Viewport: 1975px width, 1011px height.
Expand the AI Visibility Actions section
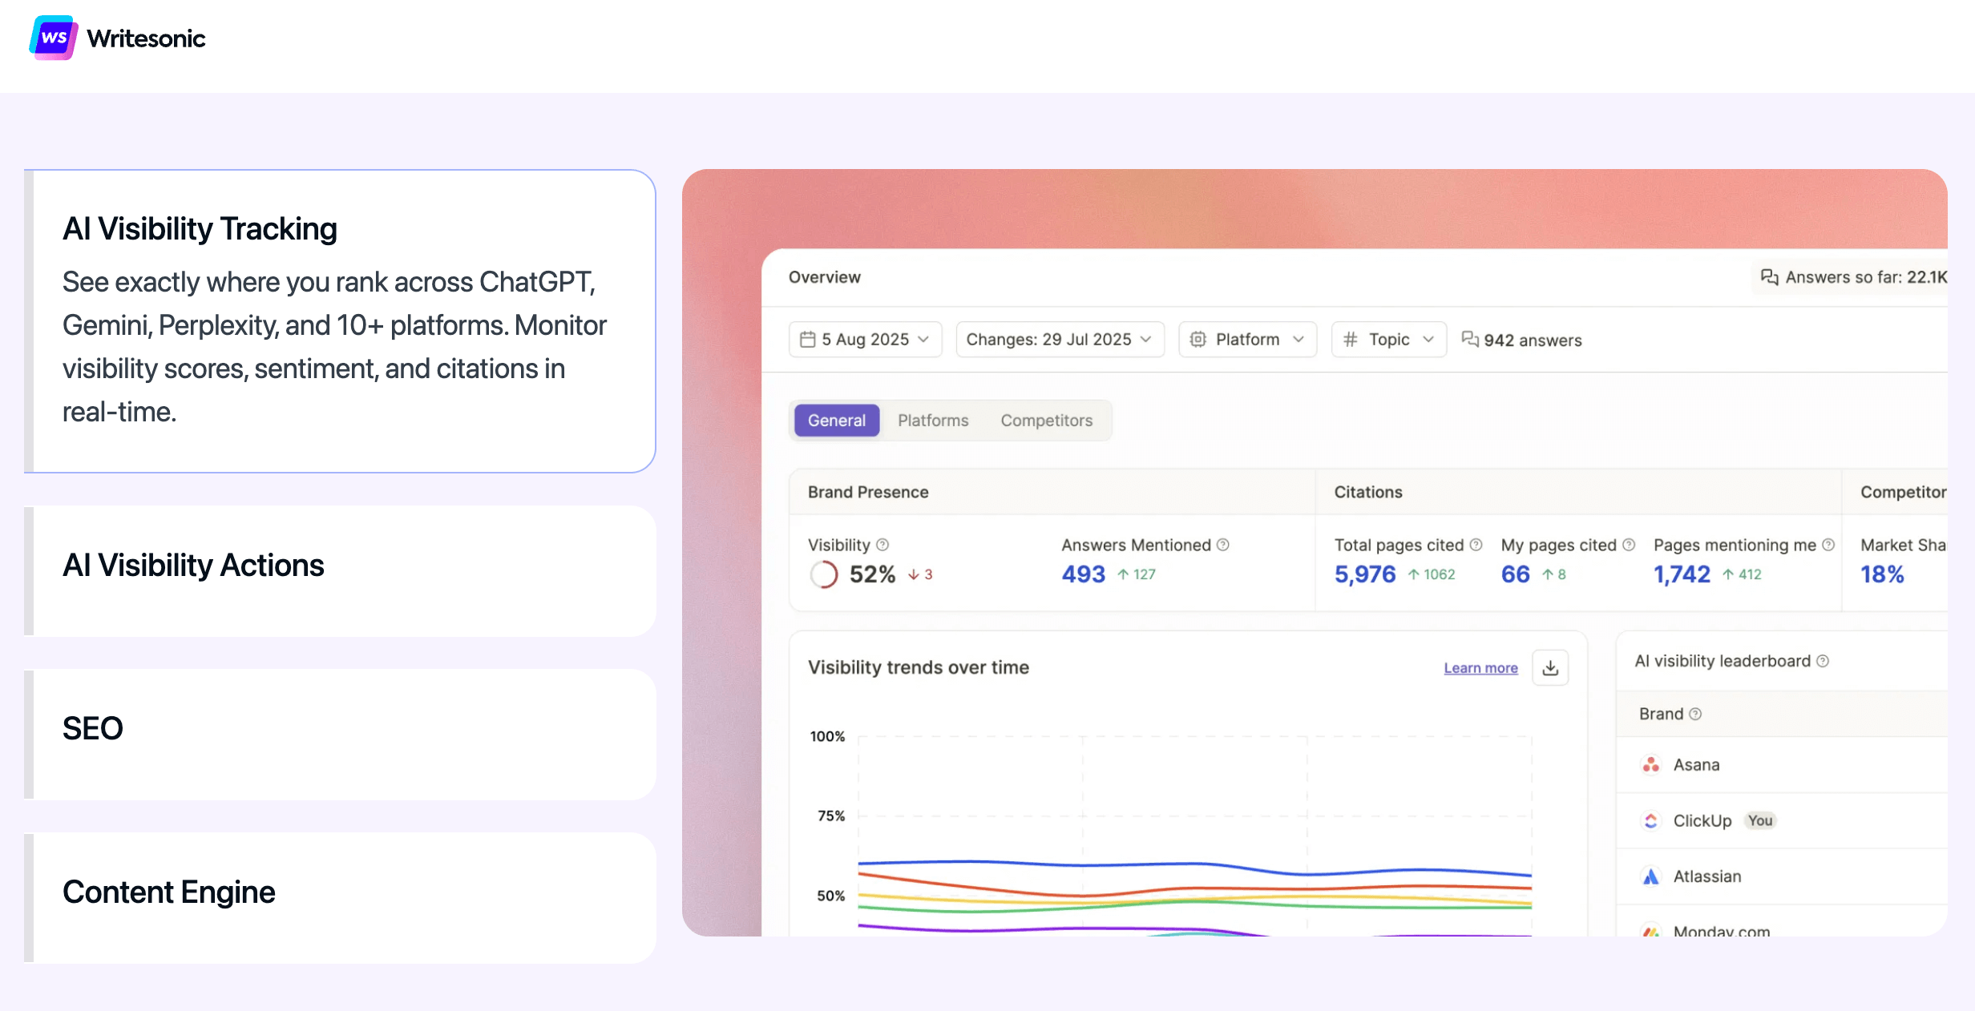pos(341,570)
